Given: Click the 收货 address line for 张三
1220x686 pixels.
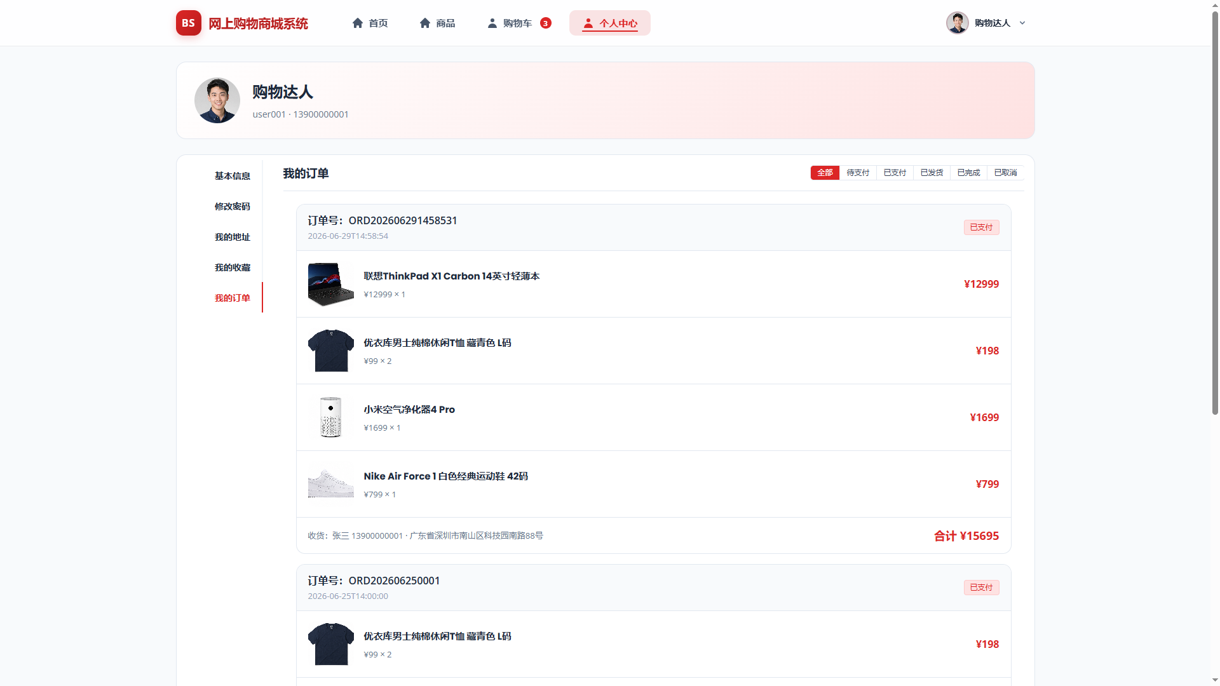Looking at the screenshot, I should click(426, 536).
